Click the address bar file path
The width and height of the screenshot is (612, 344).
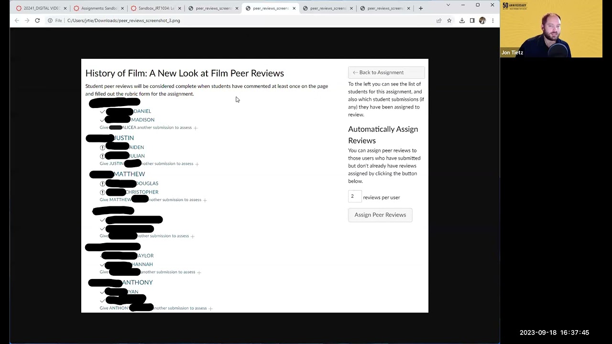click(124, 21)
